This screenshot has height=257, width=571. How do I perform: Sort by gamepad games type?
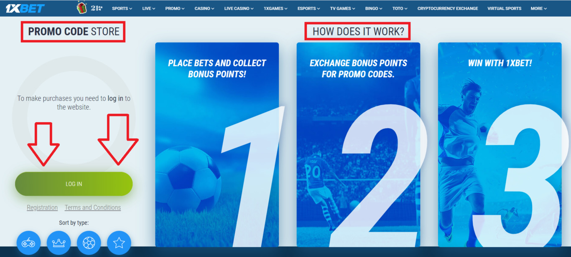pyautogui.click(x=28, y=243)
